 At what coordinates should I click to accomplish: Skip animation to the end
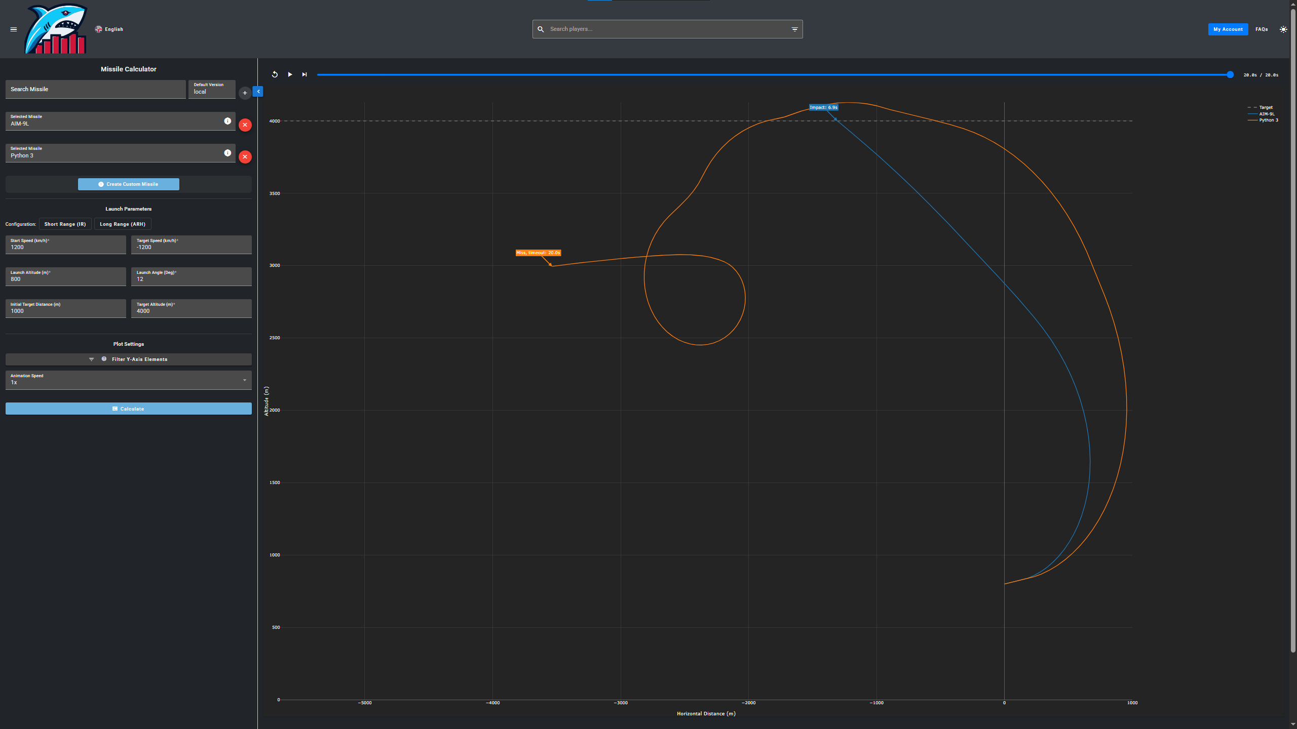tap(304, 74)
